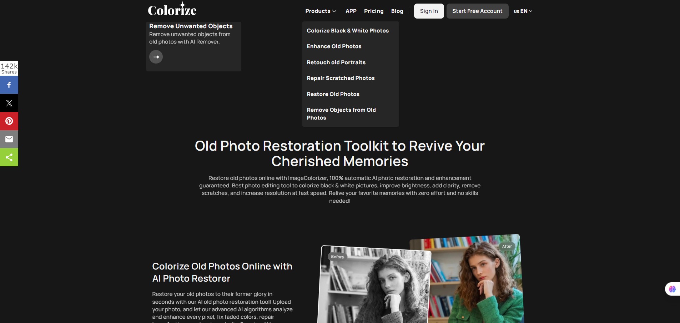The height and width of the screenshot is (323, 680).
Task: Click Sign In
Action: pos(429,11)
